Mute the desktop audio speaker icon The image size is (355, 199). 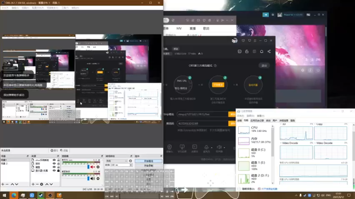(x=93, y=179)
